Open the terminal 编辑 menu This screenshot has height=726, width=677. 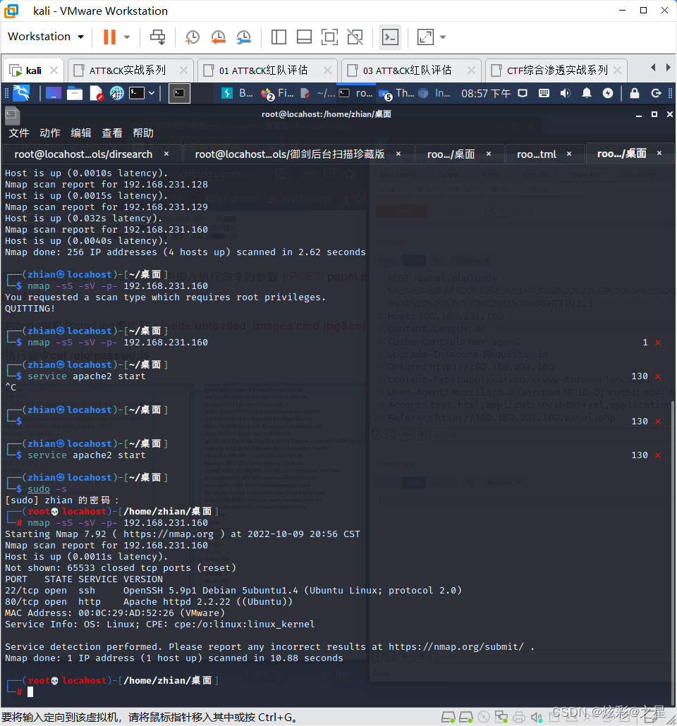point(81,133)
